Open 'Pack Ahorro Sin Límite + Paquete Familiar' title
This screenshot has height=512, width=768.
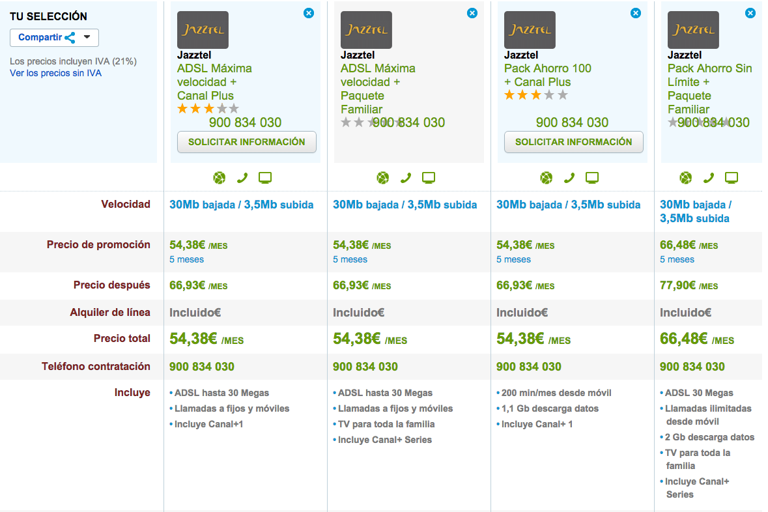710,89
